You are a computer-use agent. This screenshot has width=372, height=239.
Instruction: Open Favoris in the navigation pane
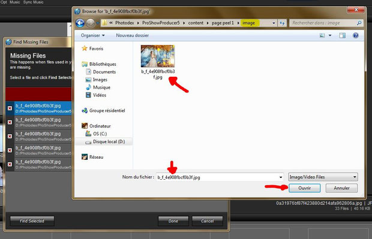point(92,49)
